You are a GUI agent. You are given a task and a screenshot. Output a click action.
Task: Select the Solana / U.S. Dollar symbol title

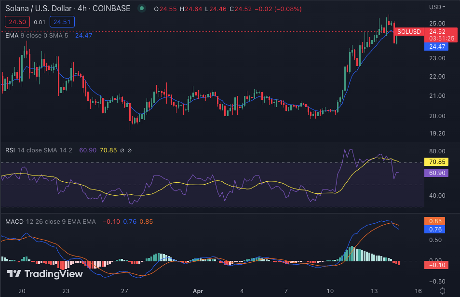click(68, 9)
